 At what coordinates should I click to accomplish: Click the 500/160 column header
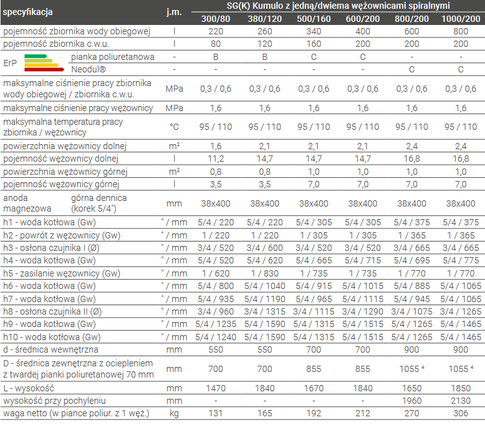(x=314, y=19)
